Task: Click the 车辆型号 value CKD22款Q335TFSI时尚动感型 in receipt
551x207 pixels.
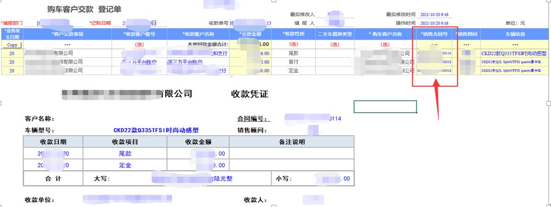Action: click(x=156, y=130)
